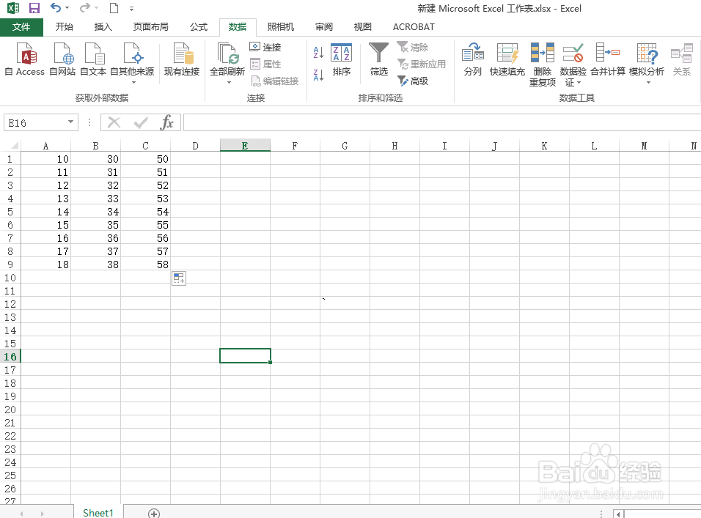Sort ascending A to Z
Image resolution: width=701 pixels, height=518 pixels.
click(318, 52)
